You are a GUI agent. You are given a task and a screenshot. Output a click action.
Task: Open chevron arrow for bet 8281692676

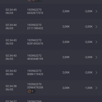pyautogui.click(x=96, y=42)
